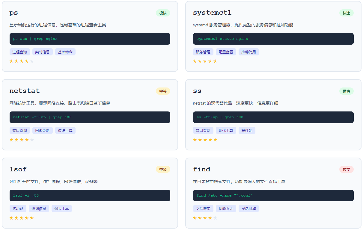Click the 推荐使用 tag under systemctl

pyautogui.click(x=248, y=52)
